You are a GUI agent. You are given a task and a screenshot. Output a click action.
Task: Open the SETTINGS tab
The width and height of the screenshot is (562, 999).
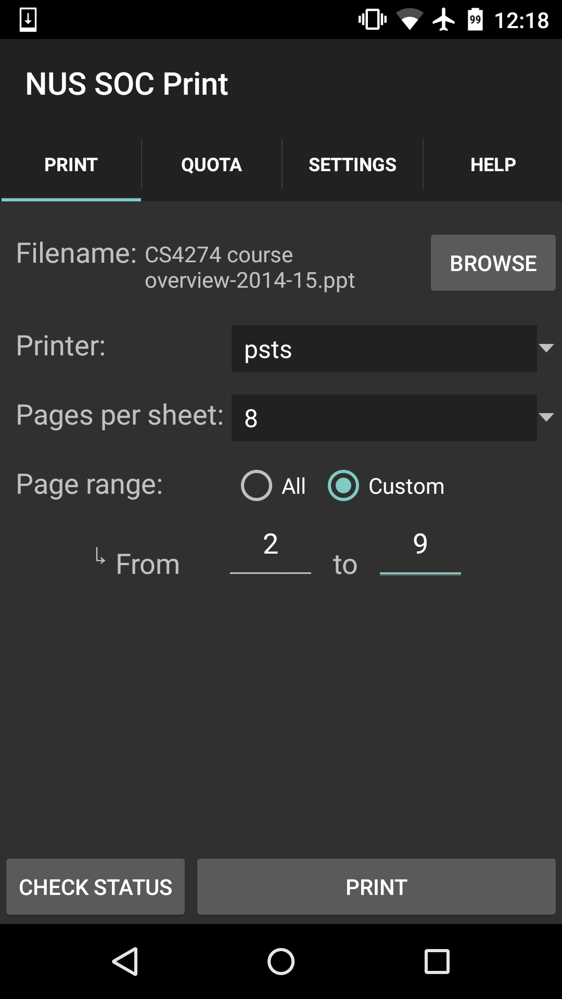[352, 165]
